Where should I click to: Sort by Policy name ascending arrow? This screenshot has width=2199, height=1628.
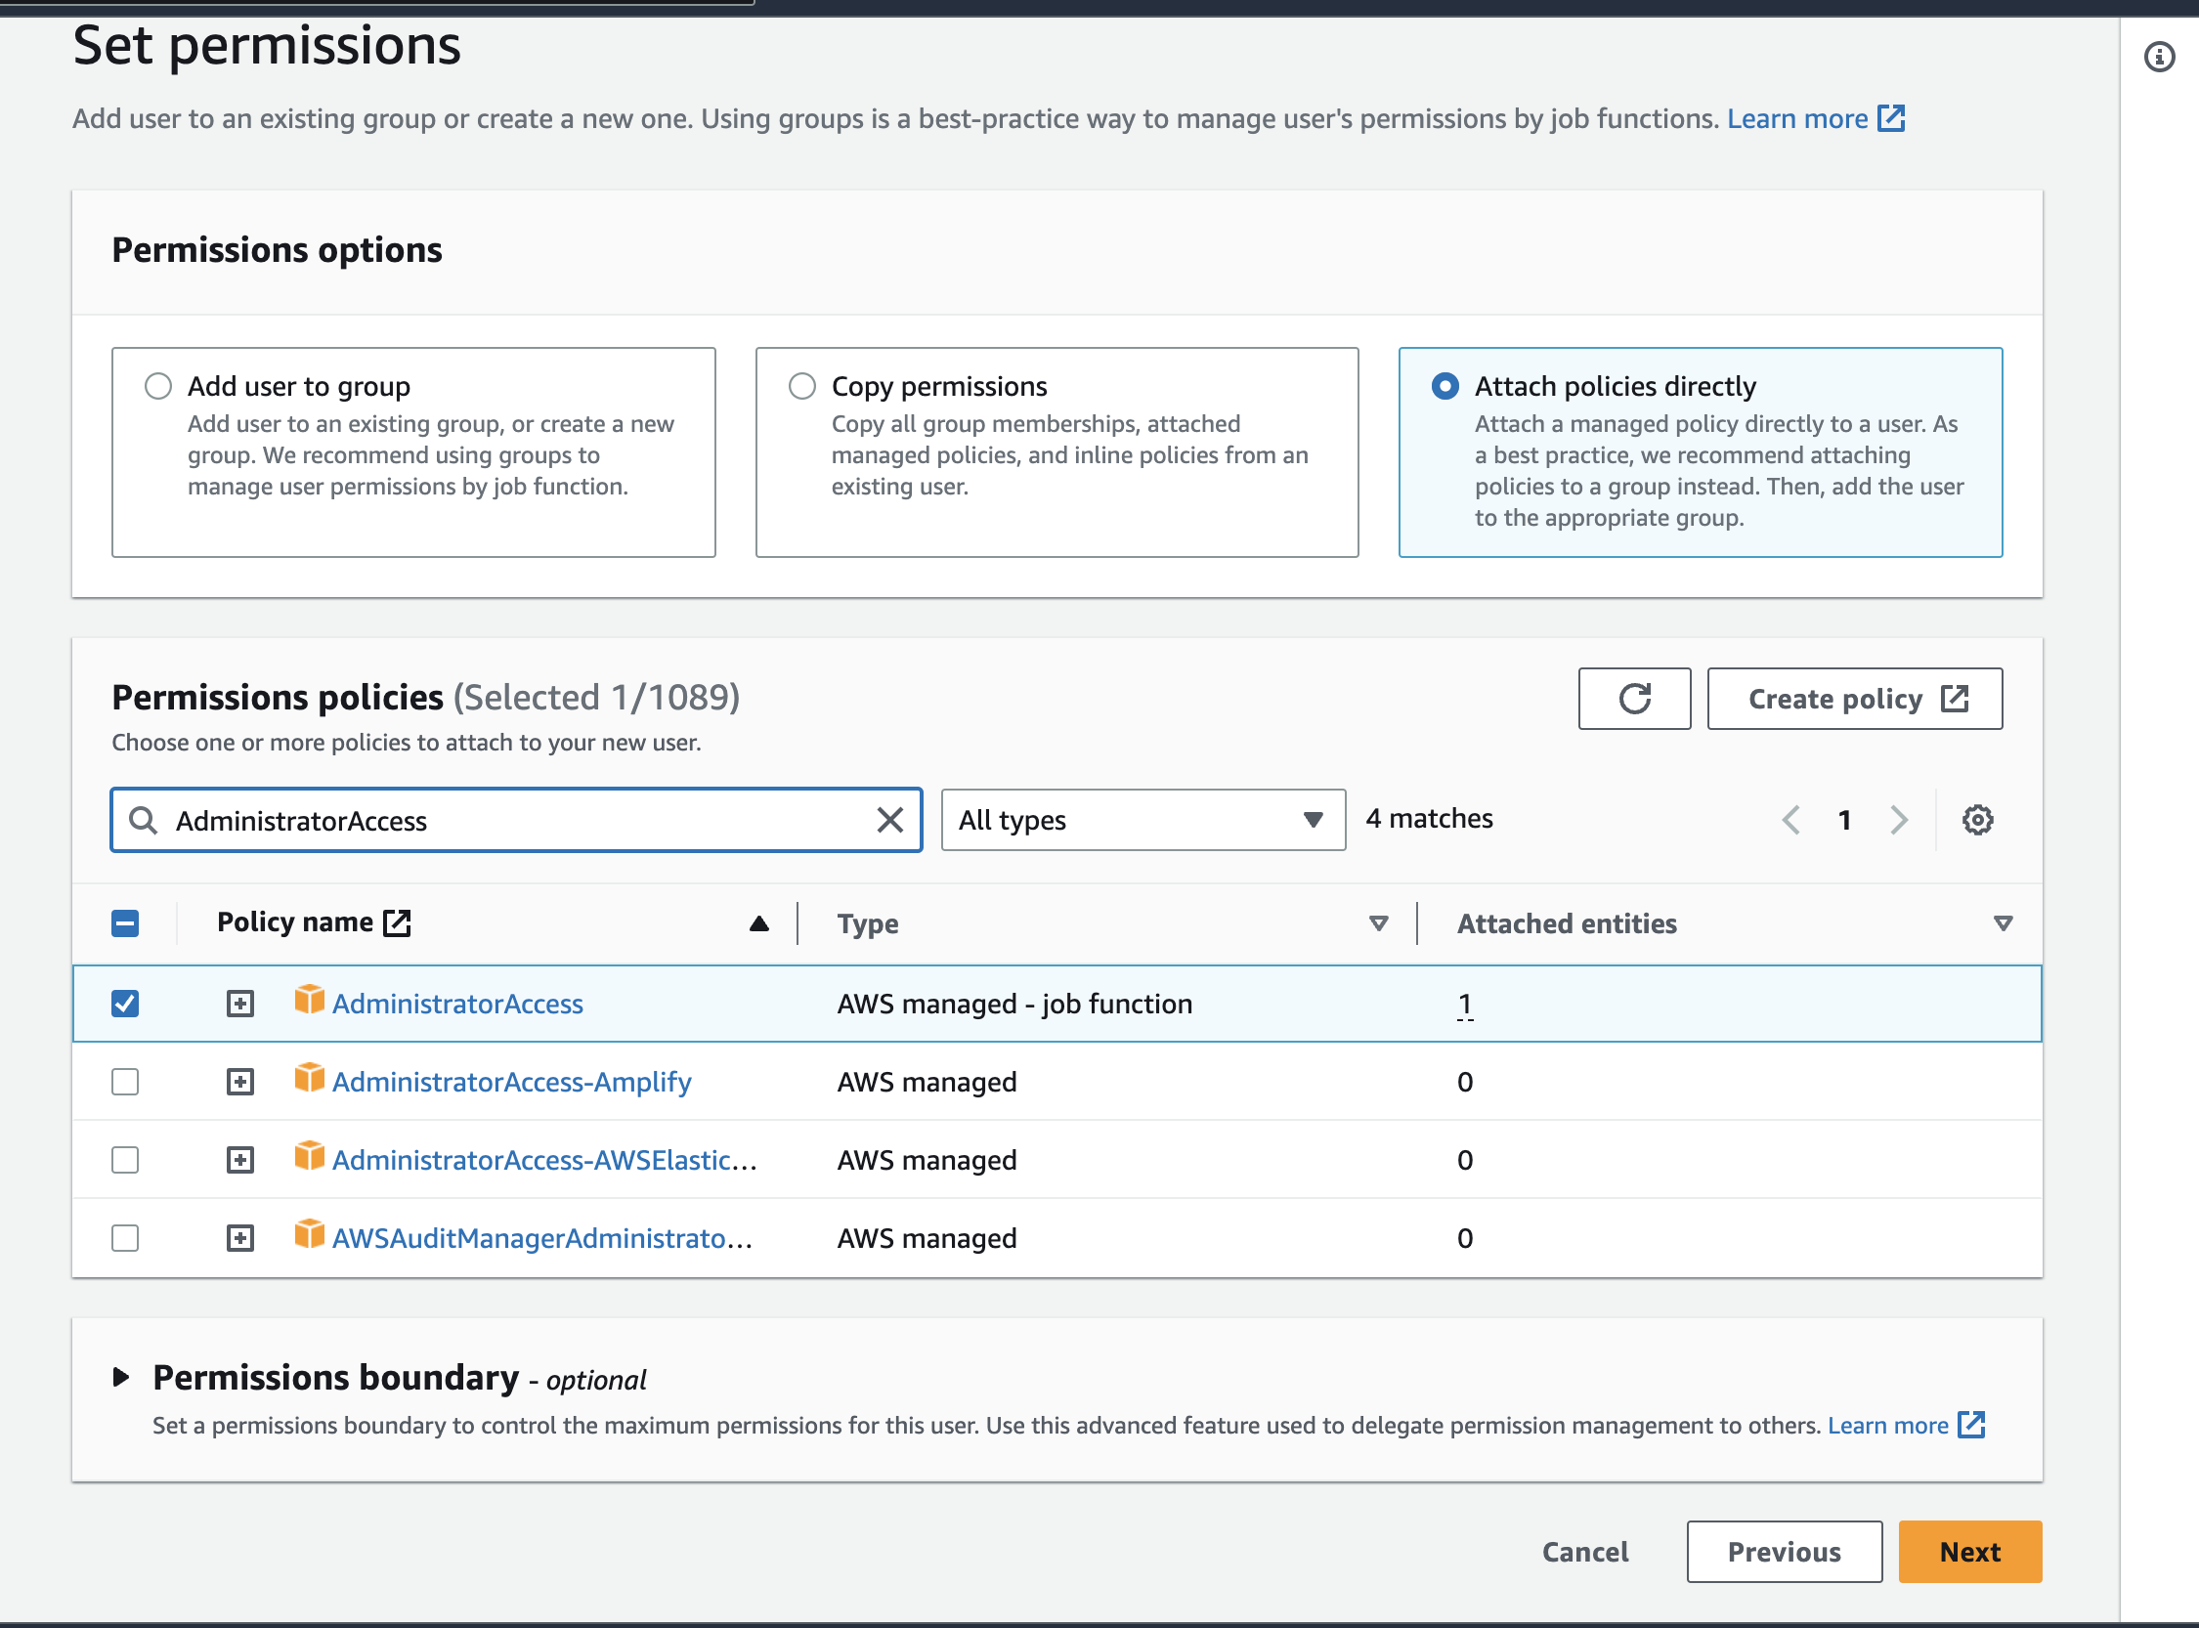[x=758, y=923]
